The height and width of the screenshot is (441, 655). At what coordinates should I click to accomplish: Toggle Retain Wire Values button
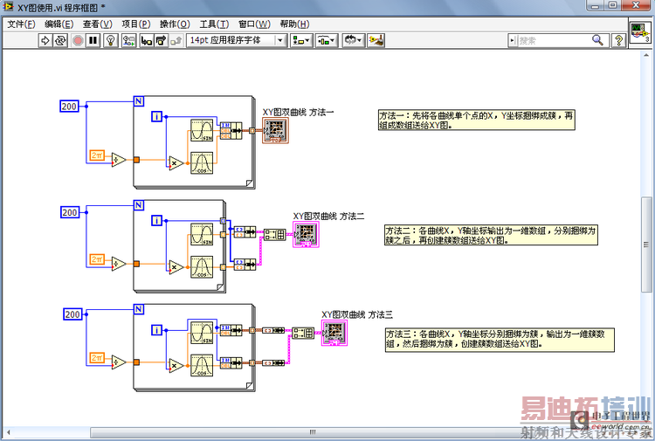click(x=129, y=40)
